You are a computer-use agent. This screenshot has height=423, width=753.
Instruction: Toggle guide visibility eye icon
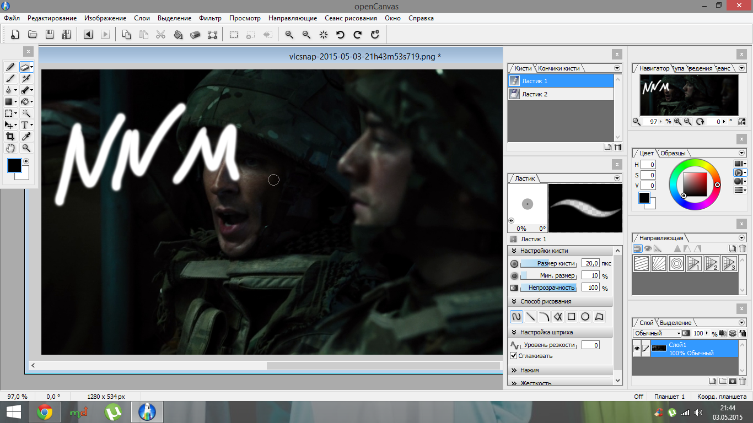(648, 249)
